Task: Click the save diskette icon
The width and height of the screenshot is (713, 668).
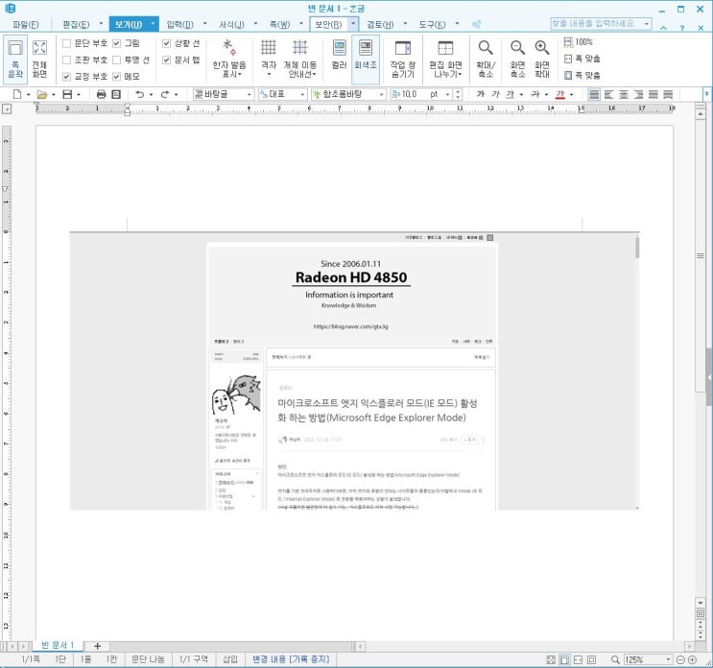Action: [67, 94]
